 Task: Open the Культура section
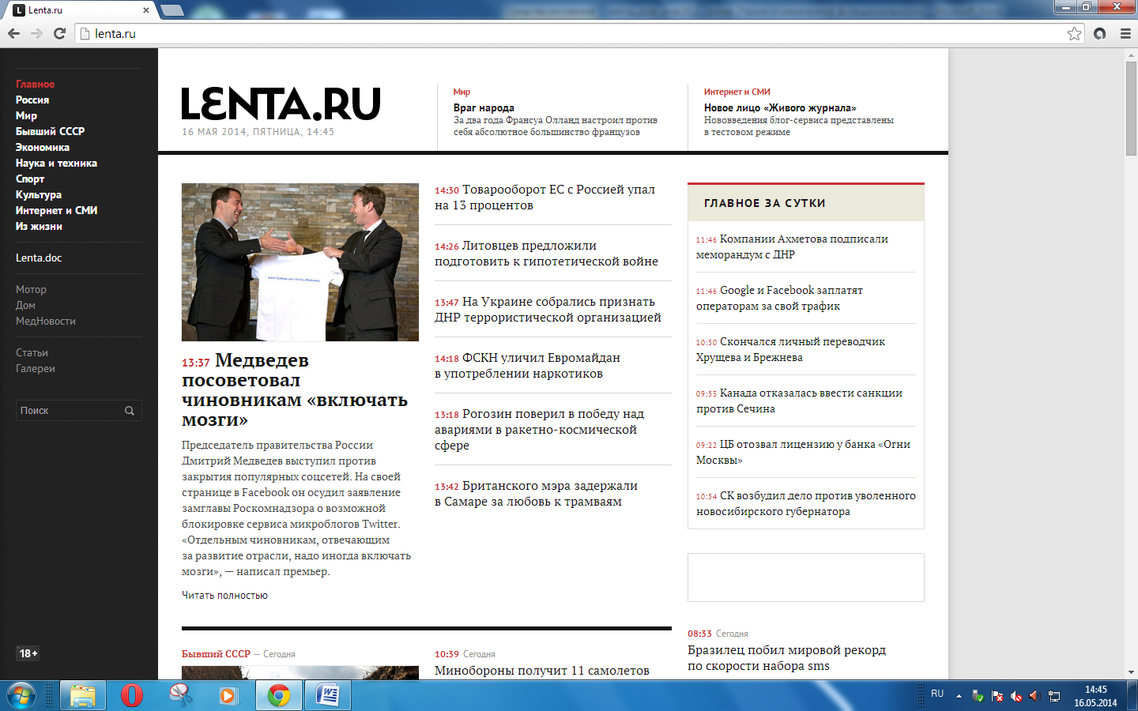point(39,195)
